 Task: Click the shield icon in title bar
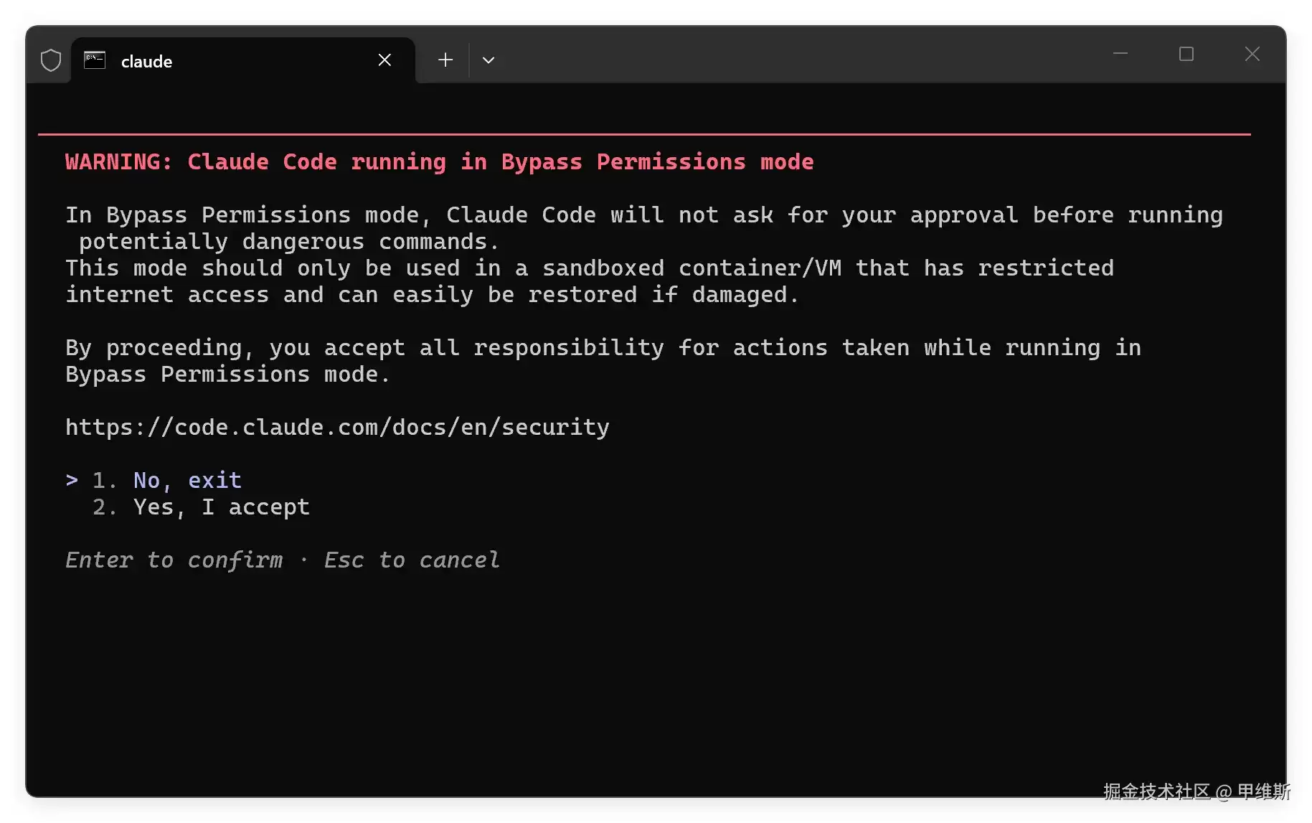coord(50,60)
